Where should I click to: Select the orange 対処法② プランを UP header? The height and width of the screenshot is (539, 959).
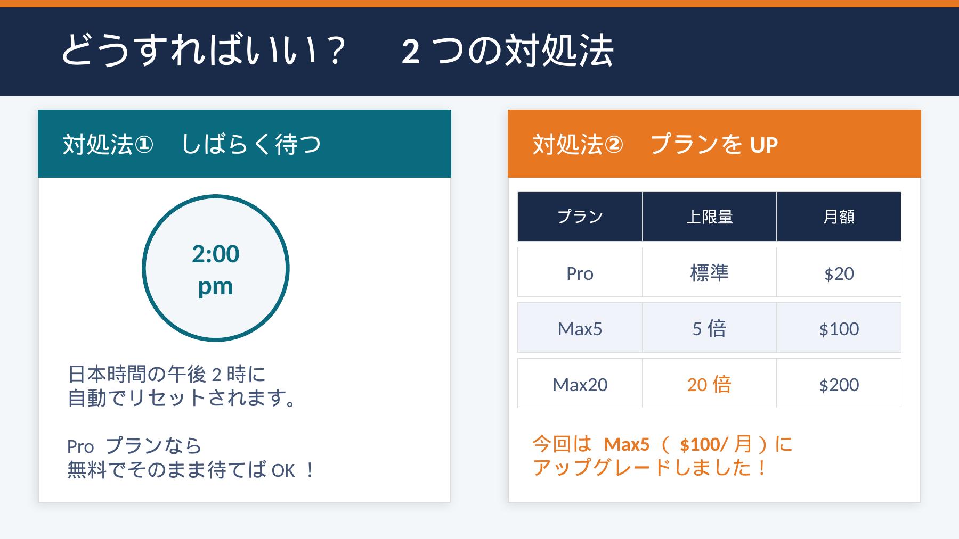[x=714, y=144]
